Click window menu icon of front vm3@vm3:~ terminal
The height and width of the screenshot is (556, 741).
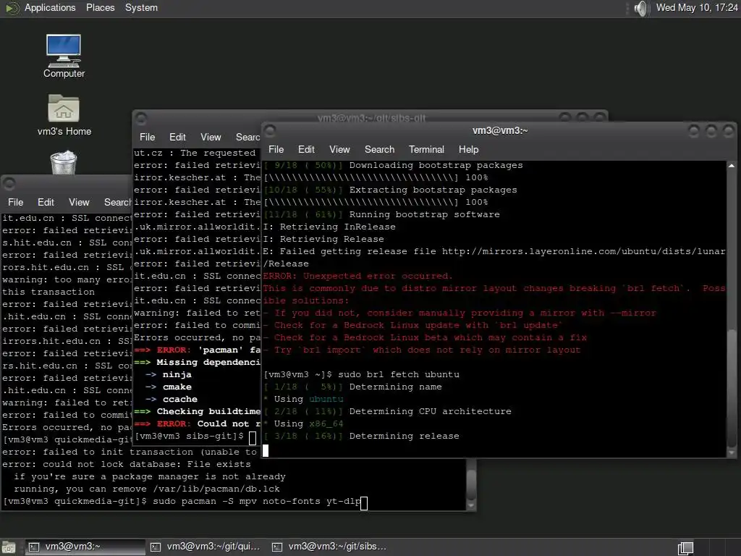click(x=269, y=130)
